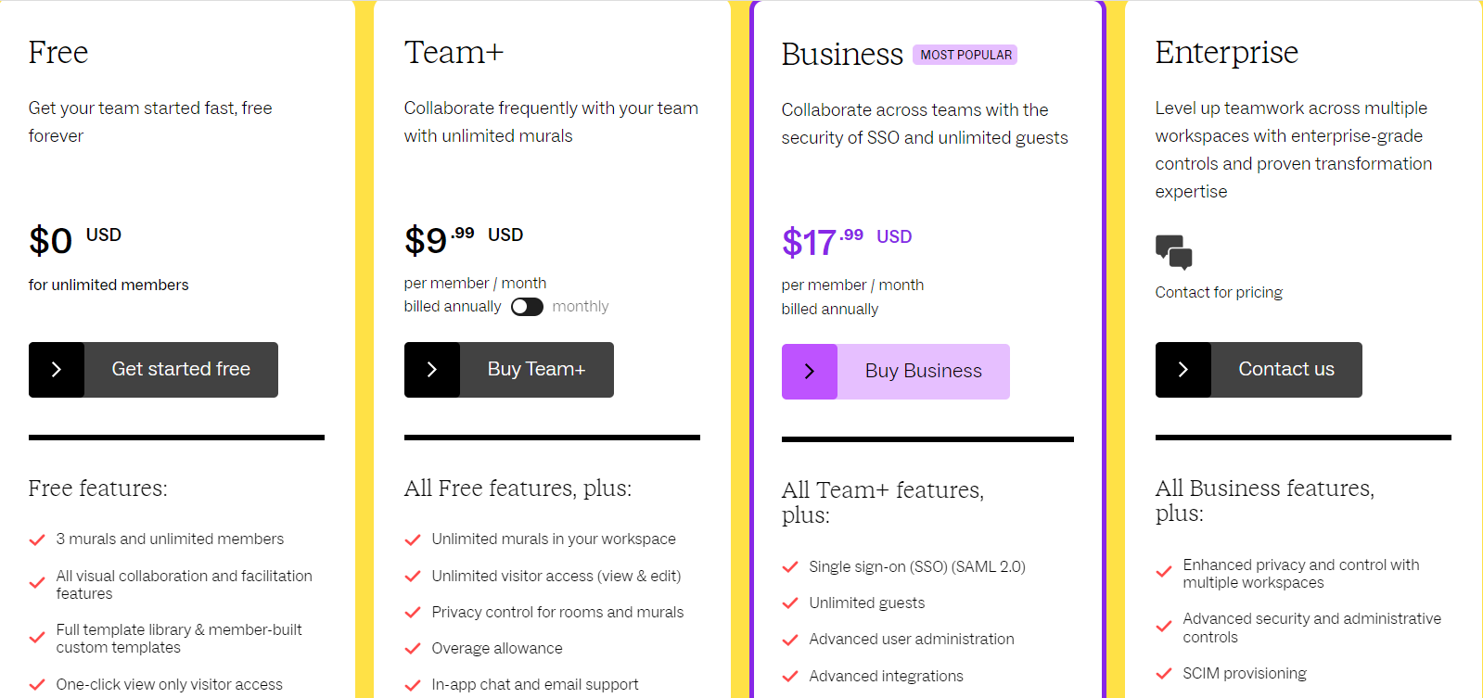Click the MOST POPULAR badge
Viewport: 1483px width, 698px height.
click(965, 55)
